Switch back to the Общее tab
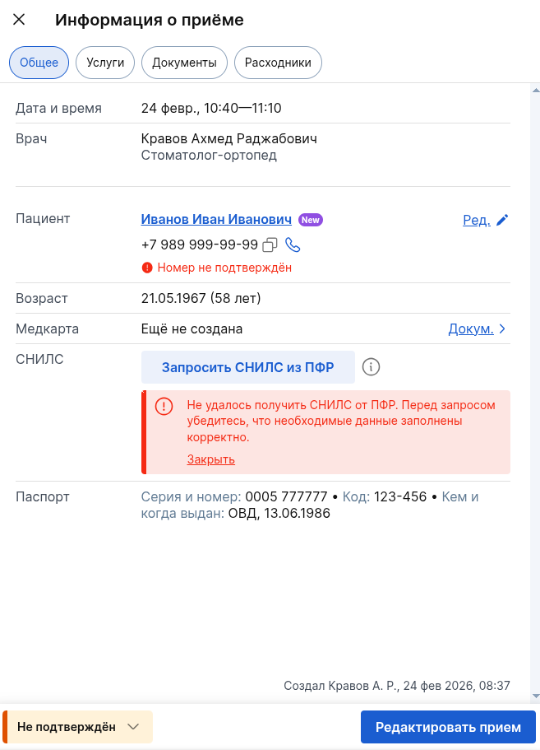Image resolution: width=540 pixels, height=750 pixels. point(39,62)
